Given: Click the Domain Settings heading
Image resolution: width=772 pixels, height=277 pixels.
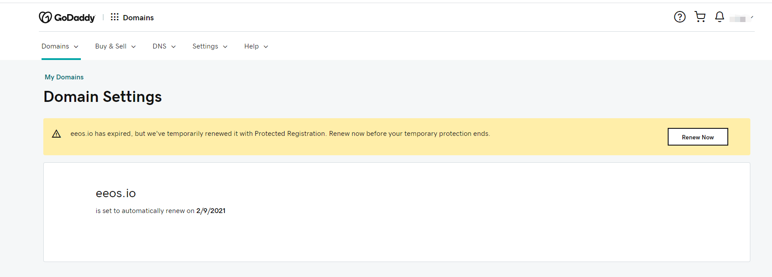Looking at the screenshot, I should 103,97.
